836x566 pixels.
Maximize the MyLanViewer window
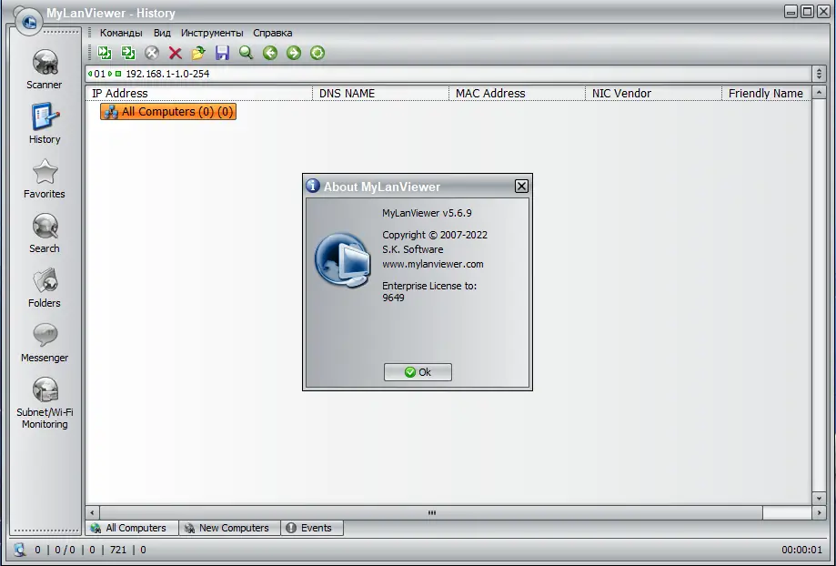tap(808, 11)
